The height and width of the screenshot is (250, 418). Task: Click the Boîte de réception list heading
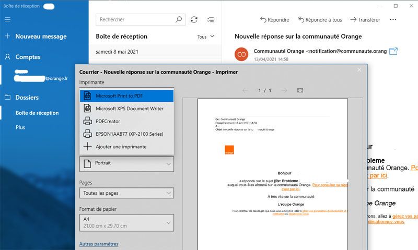pos(122,36)
